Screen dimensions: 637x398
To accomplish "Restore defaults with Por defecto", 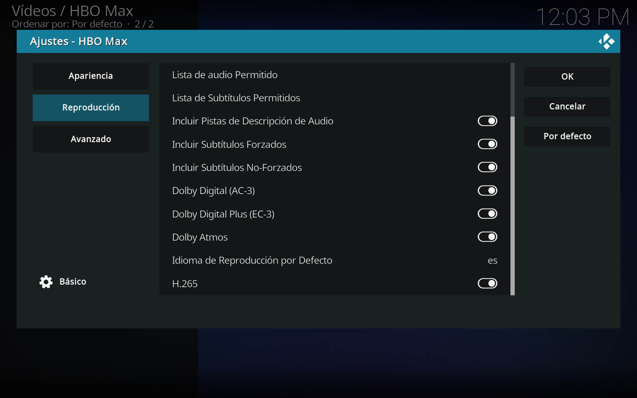I will [567, 136].
